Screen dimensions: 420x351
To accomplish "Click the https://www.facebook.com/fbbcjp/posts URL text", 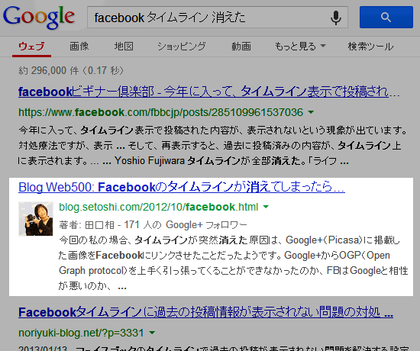I will [160, 112].
